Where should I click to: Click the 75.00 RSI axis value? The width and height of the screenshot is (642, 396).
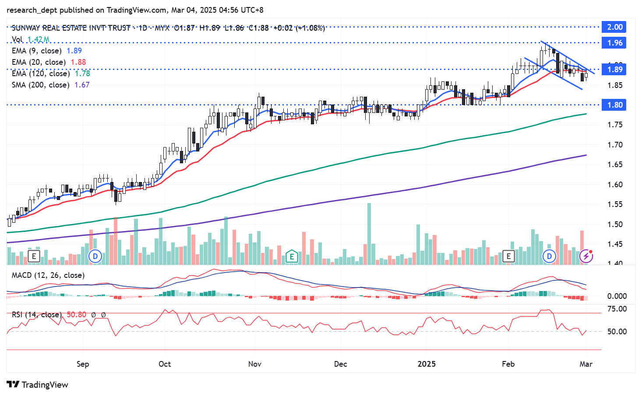click(x=617, y=309)
